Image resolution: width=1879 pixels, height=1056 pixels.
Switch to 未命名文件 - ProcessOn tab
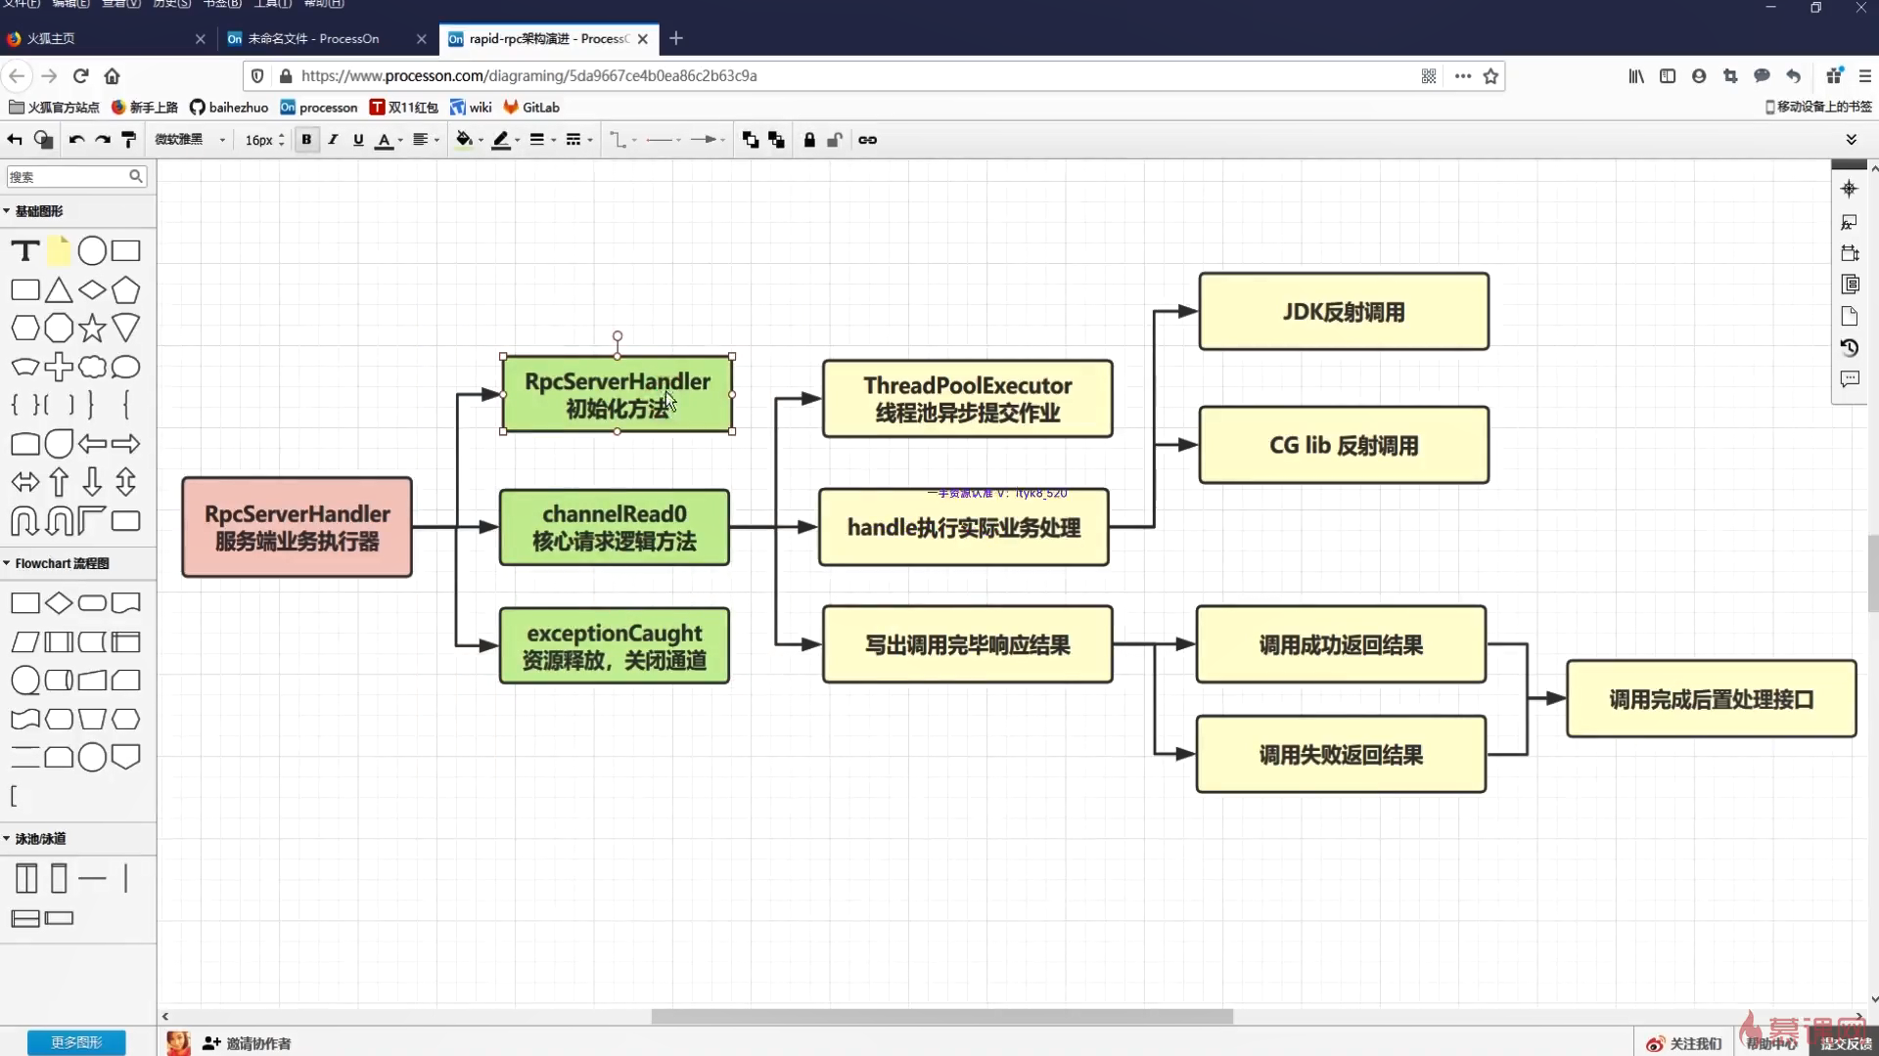coord(313,39)
